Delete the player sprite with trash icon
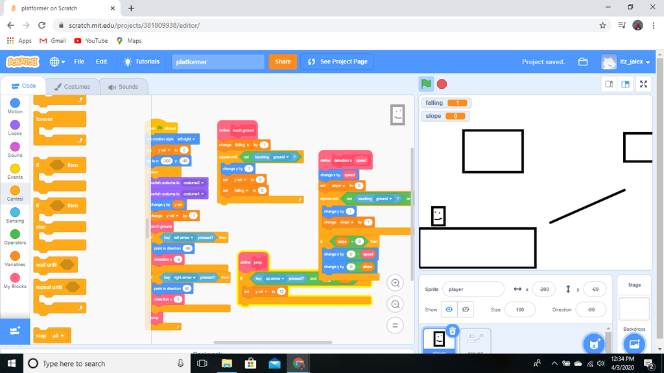664x373 pixels. (x=452, y=331)
